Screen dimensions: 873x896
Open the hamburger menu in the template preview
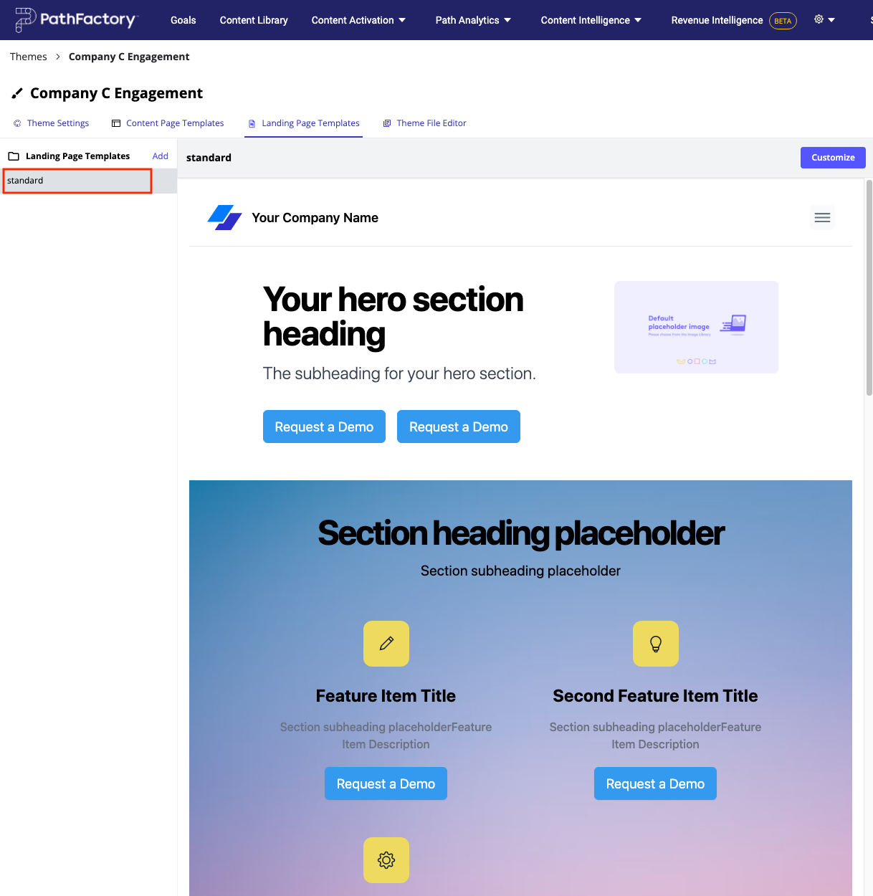(822, 217)
